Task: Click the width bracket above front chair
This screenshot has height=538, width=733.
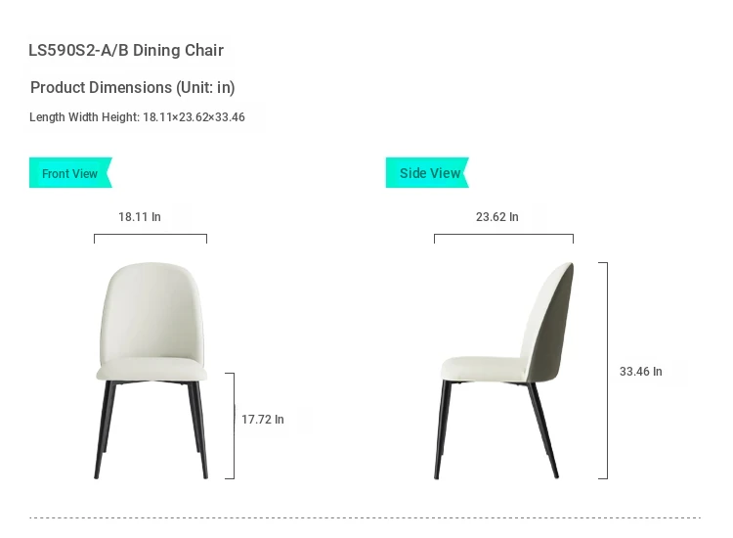Action: [x=151, y=238]
